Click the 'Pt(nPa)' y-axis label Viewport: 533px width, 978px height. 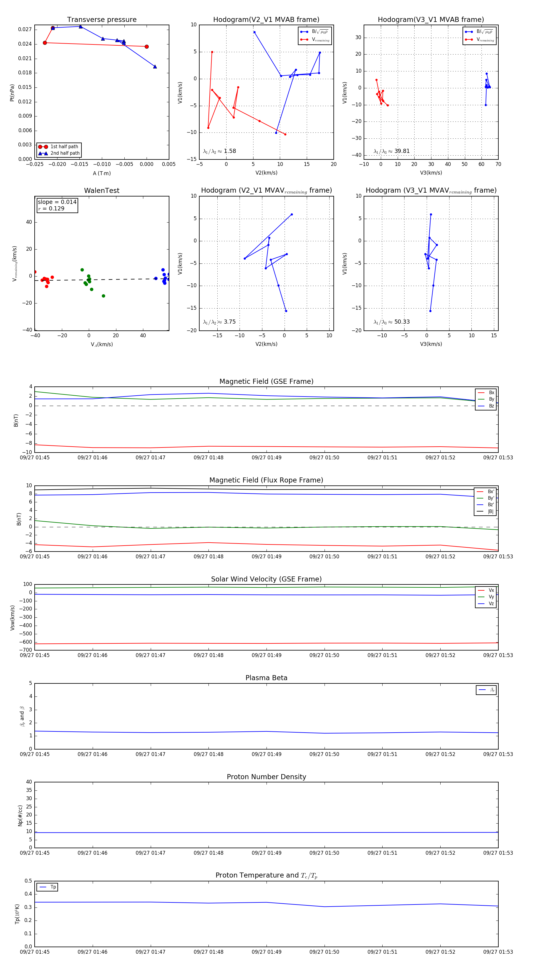coord(12,93)
